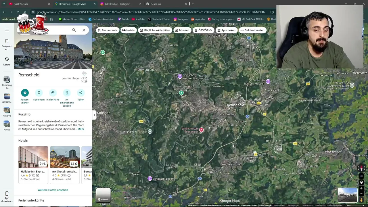Click the Deutsches Werkzeugmuseum map marker
The width and height of the screenshot is (368, 207).
click(x=180, y=76)
